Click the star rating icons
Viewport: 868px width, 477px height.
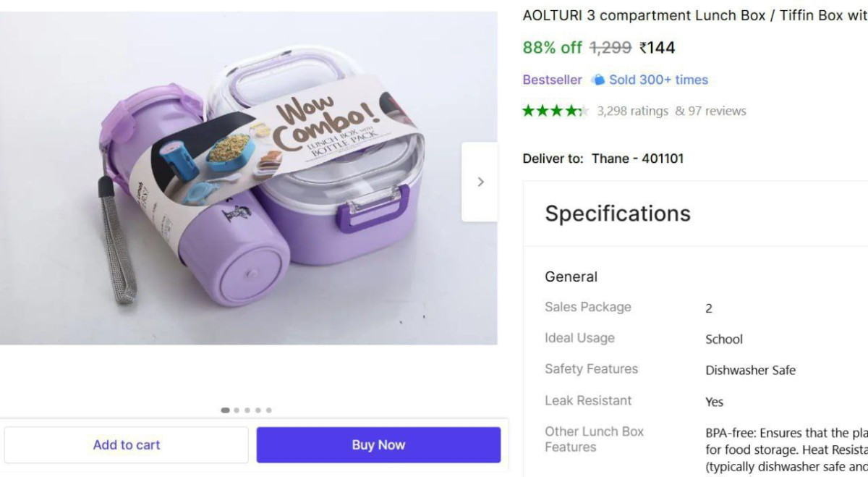point(556,111)
